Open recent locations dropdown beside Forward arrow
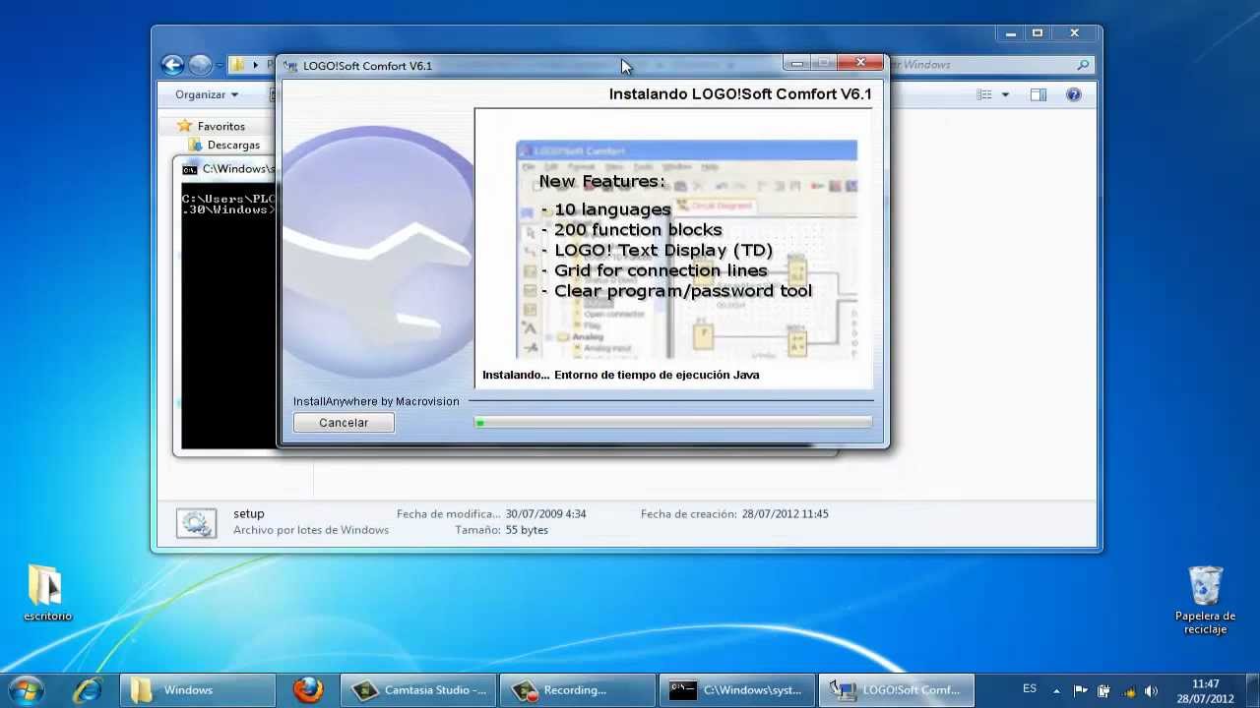 tap(219, 66)
